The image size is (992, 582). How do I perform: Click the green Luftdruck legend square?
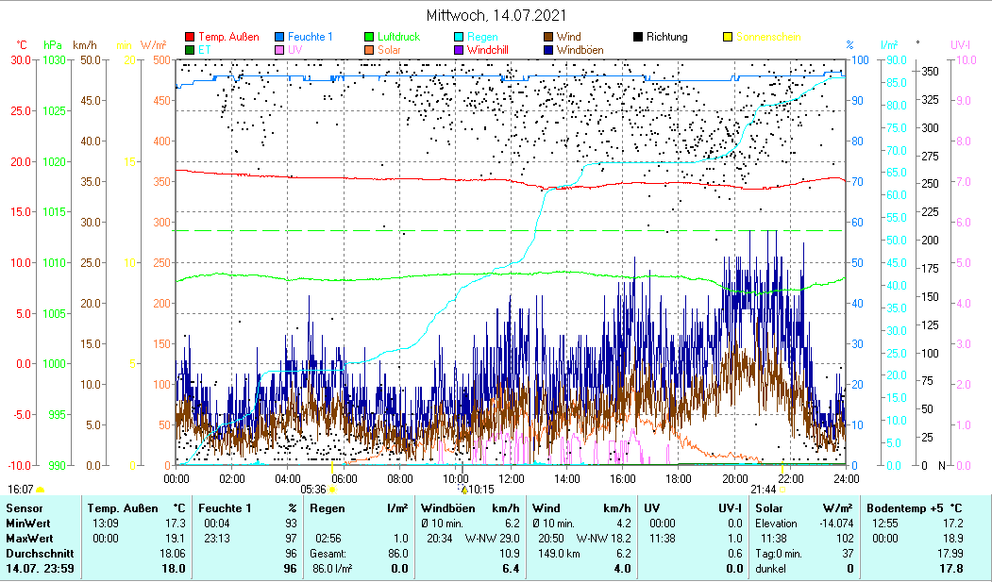click(x=369, y=38)
